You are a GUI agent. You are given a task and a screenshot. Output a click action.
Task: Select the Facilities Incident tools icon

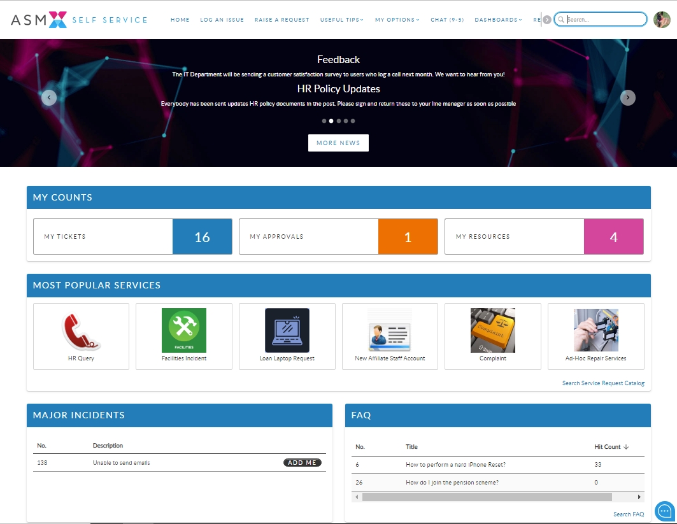pos(184,330)
